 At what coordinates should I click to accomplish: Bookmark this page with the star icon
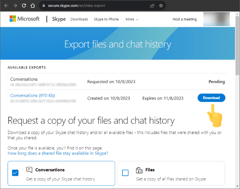(161, 6)
